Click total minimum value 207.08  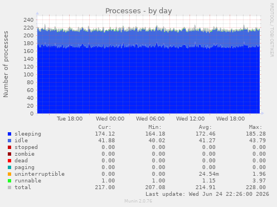tap(155, 187)
